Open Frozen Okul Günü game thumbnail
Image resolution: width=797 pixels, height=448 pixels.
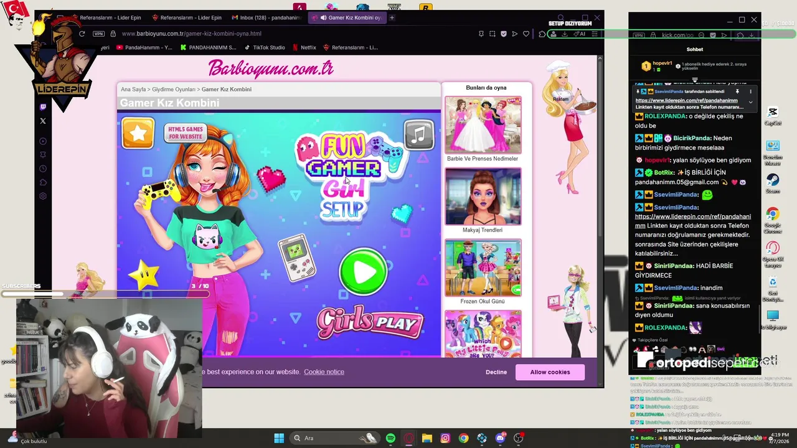point(483,268)
